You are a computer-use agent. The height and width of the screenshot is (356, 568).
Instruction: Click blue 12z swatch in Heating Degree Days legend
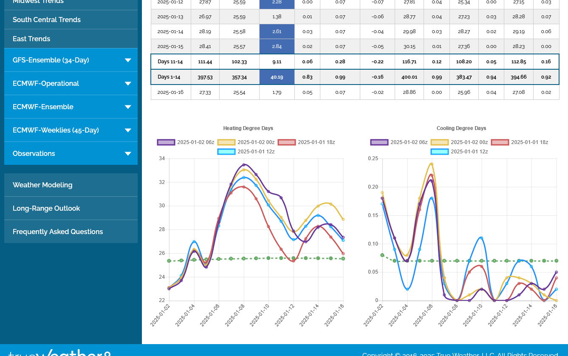226,152
